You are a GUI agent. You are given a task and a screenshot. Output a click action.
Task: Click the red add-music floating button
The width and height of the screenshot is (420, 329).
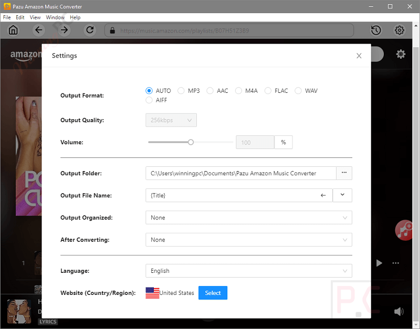coord(404,230)
